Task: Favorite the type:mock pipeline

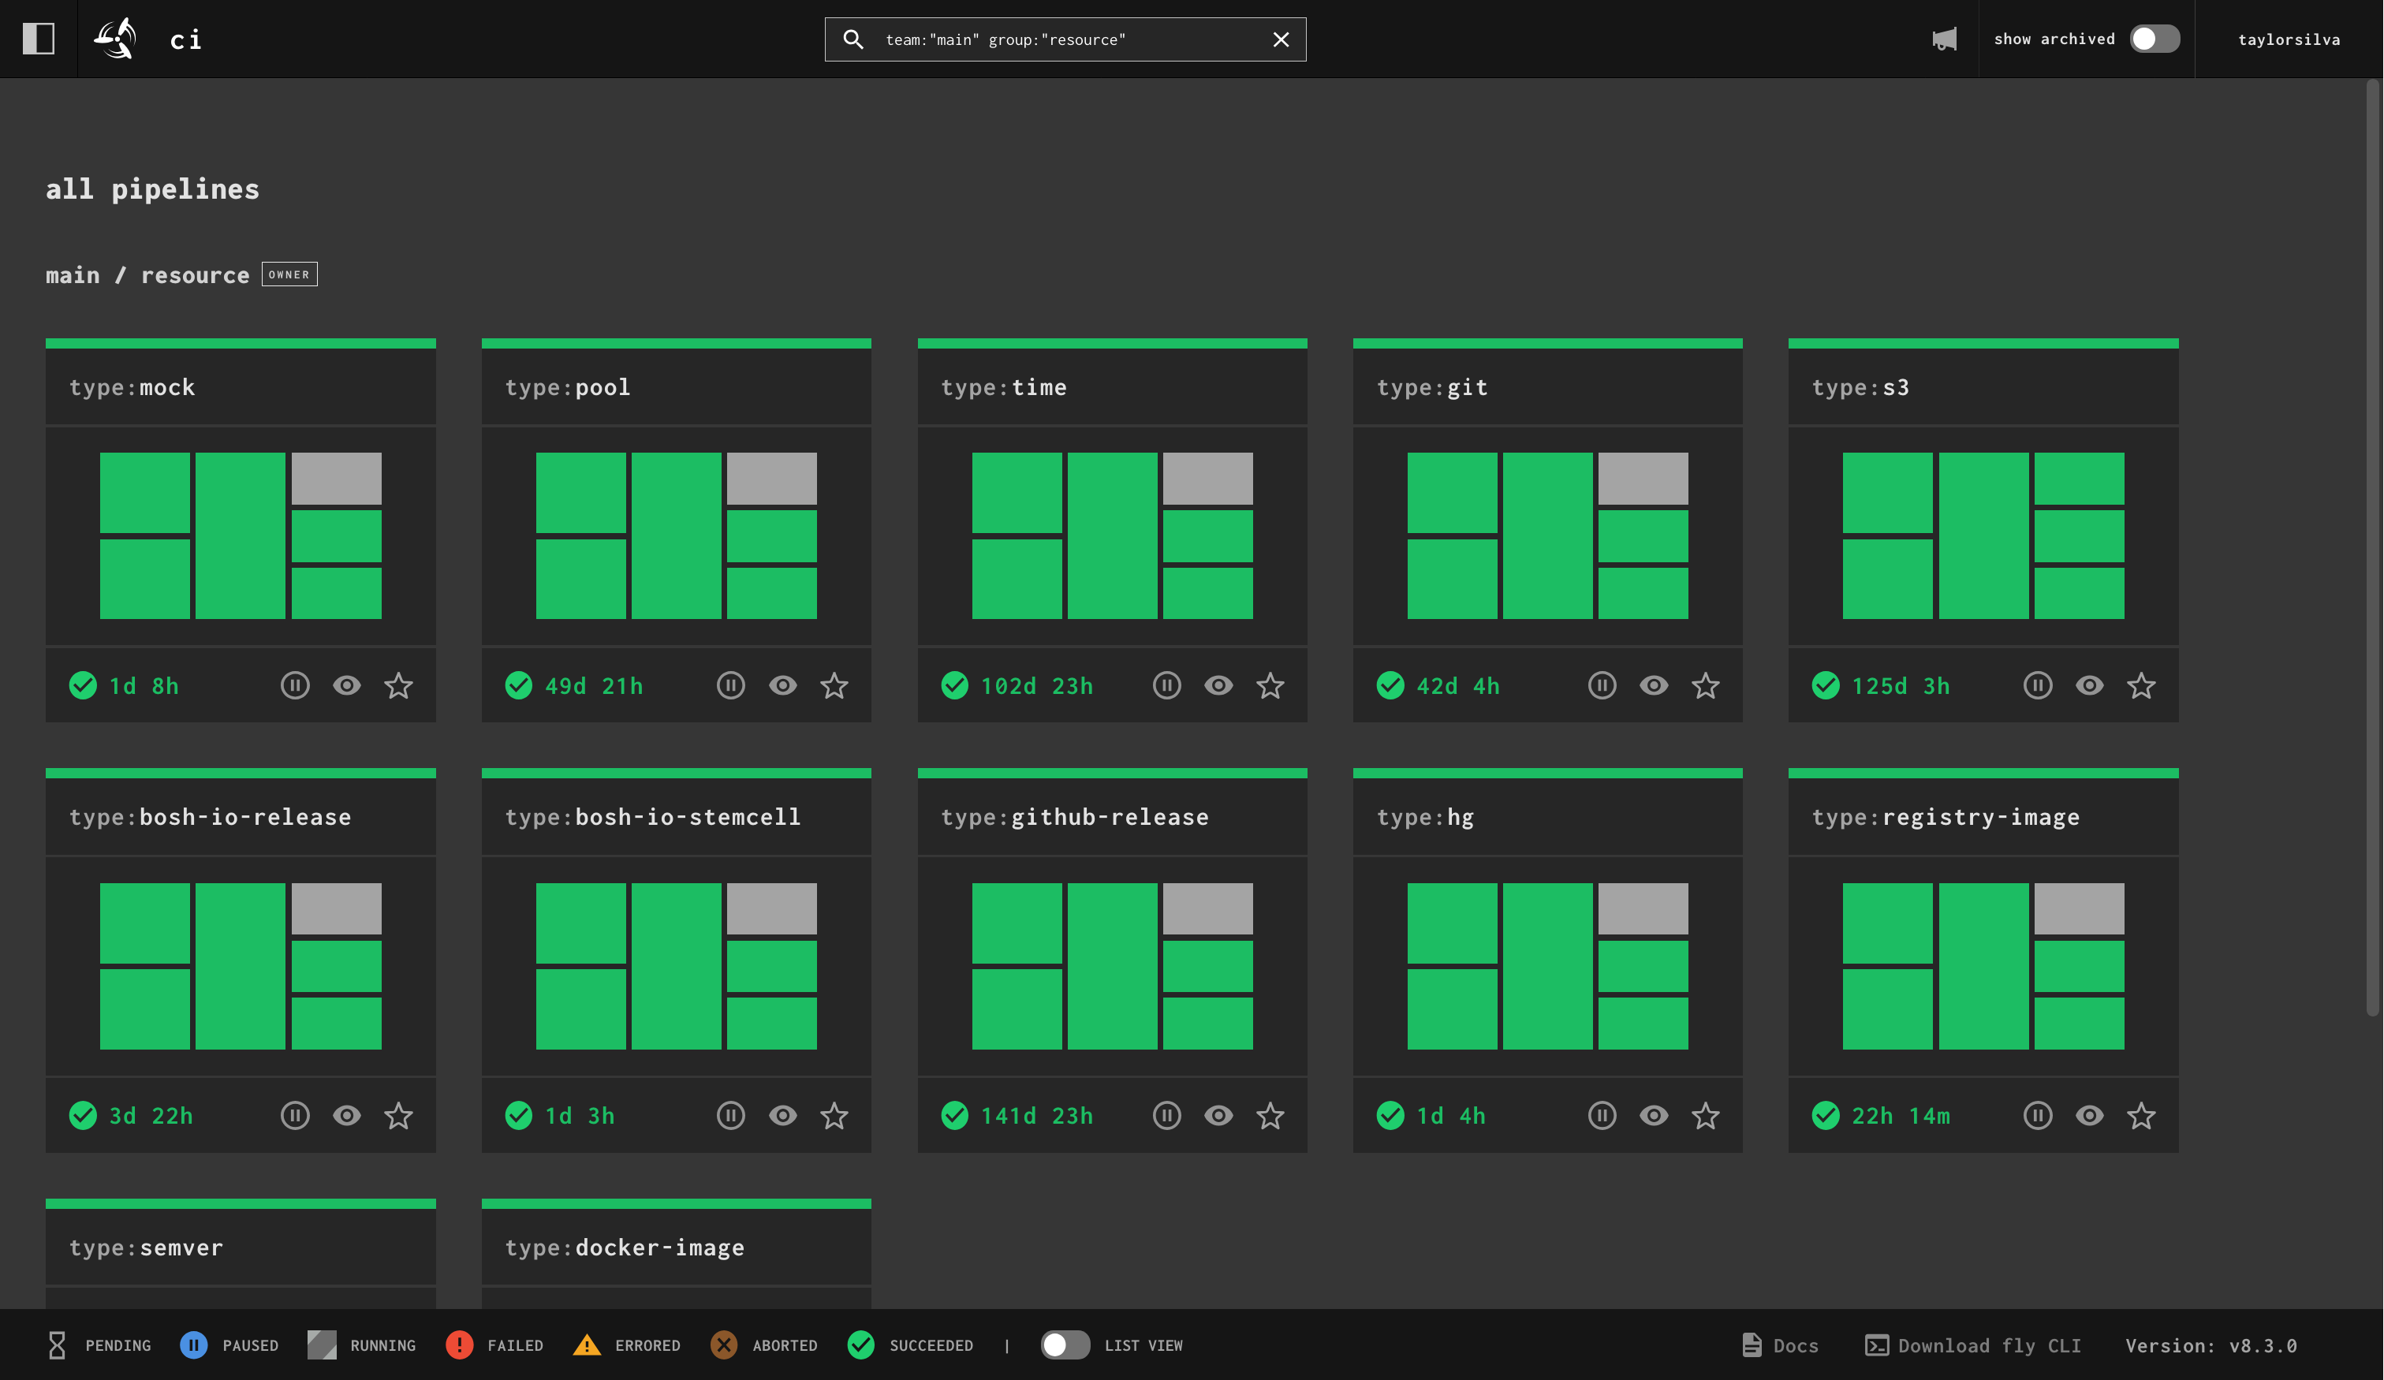Action: (398, 684)
